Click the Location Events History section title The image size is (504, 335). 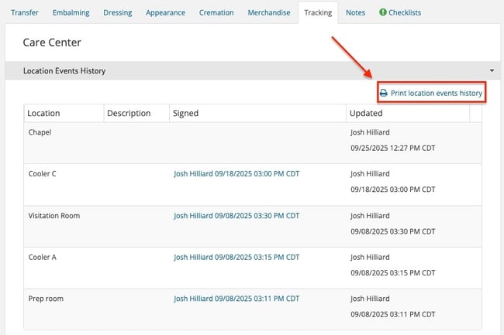tap(64, 71)
